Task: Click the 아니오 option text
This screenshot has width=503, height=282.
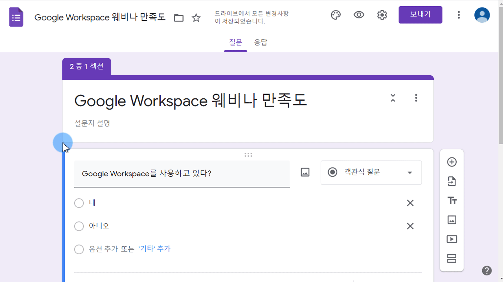Action: click(99, 226)
